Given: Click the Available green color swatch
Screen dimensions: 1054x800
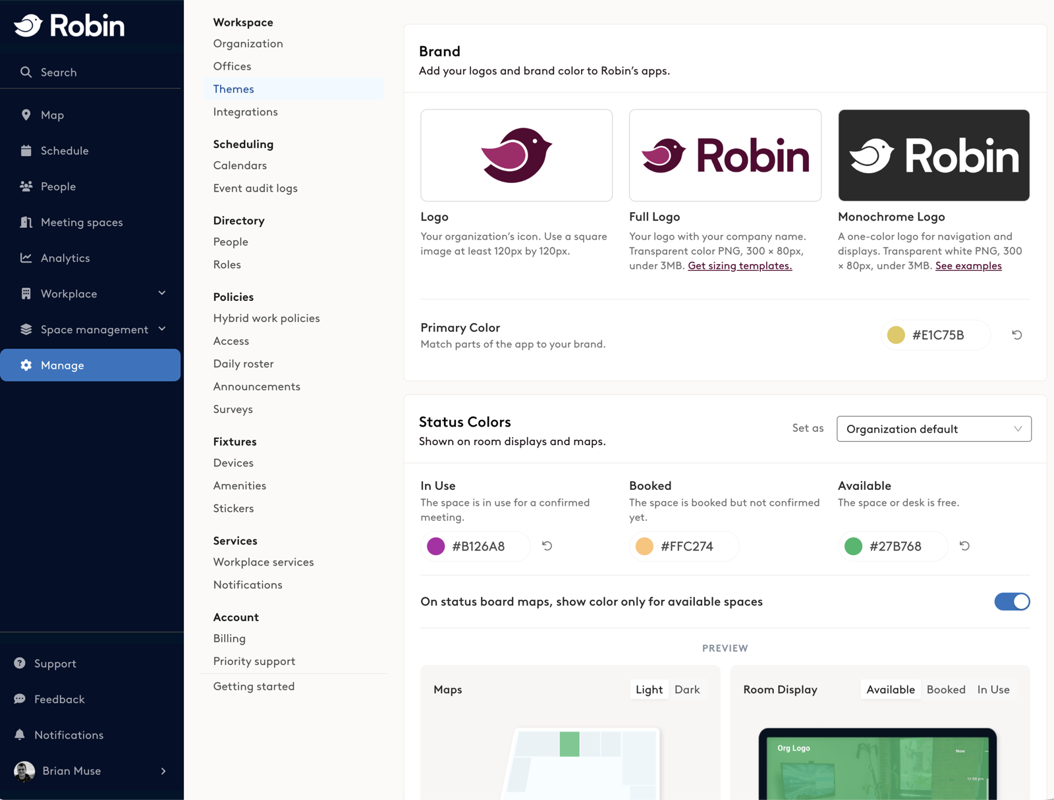Looking at the screenshot, I should pyautogui.click(x=853, y=546).
